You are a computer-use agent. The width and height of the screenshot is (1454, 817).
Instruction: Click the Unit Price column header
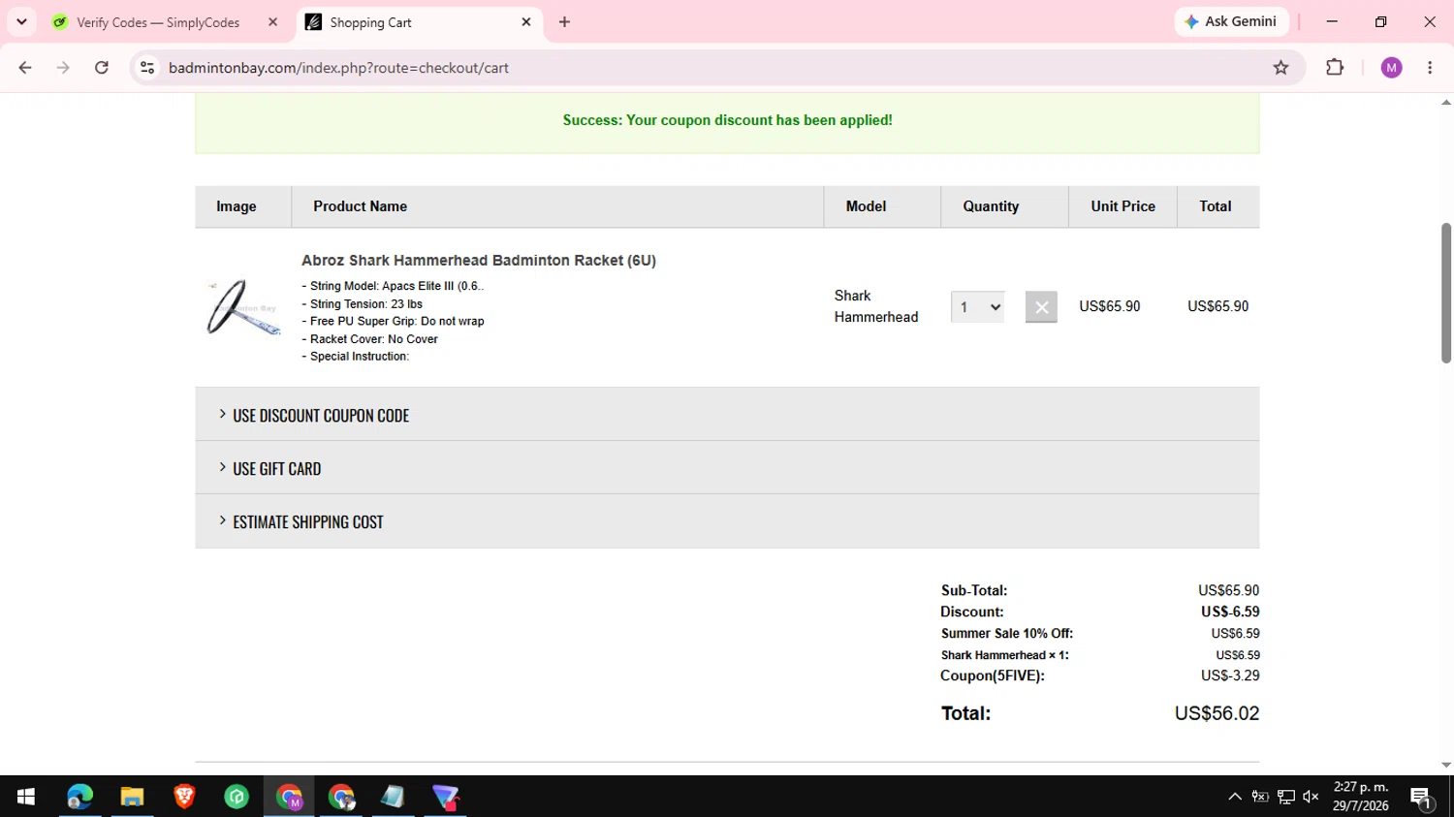click(1122, 206)
